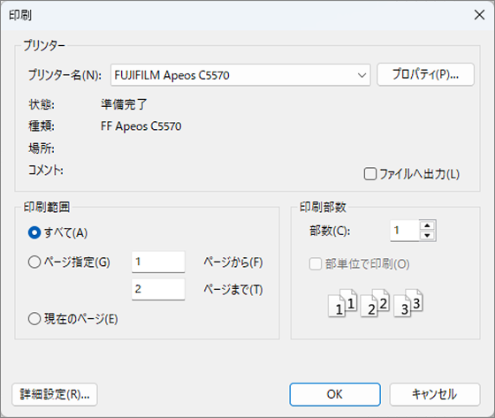Click the collate pages illustration icon

click(376, 303)
